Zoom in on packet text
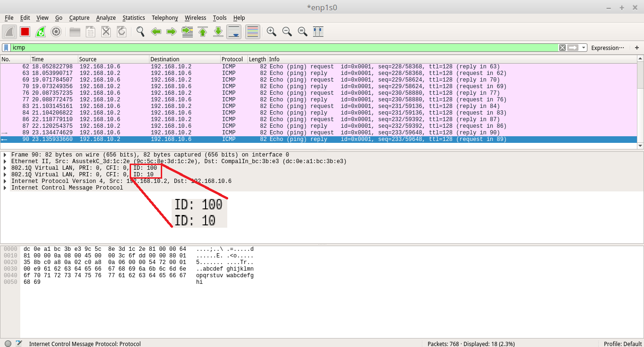Viewport: 644px width, 347px height. (x=271, y=32)
